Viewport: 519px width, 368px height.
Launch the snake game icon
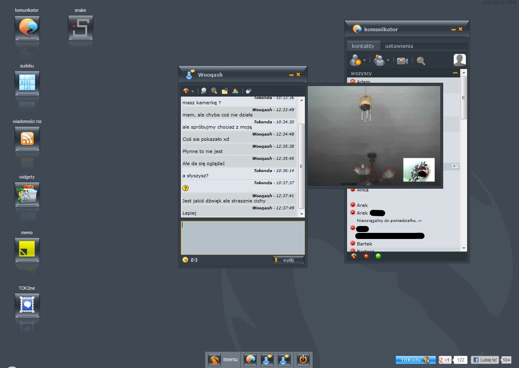(x=81, y=28)
